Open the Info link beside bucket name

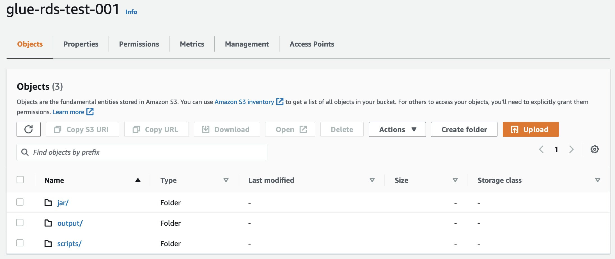tap(131, 12)
